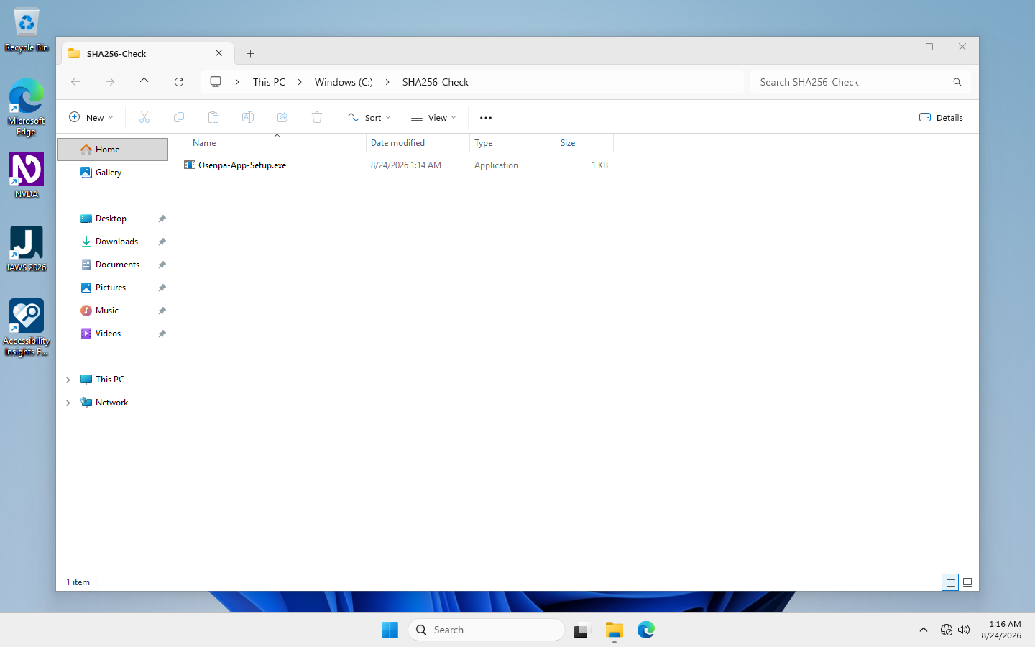Screen dimensions: 1035x647
Task: Sort by the Size column header
Action: click(x=584, y=143)
